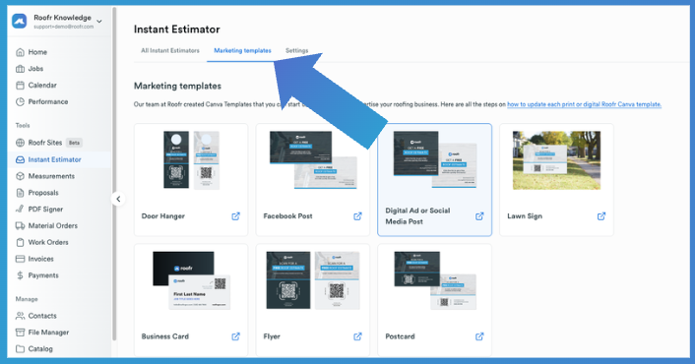
Task: Open Lawn Sign external link icon
Action: coord(601,216)
